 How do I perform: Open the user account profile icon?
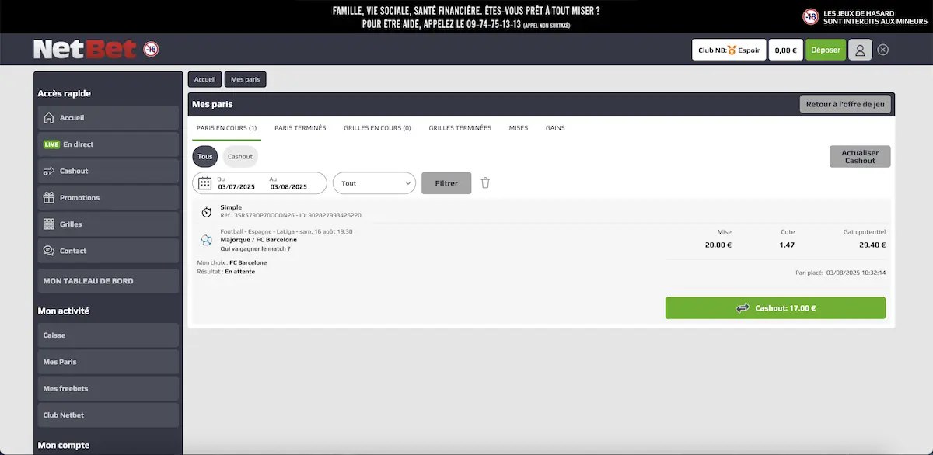[860, 50]
